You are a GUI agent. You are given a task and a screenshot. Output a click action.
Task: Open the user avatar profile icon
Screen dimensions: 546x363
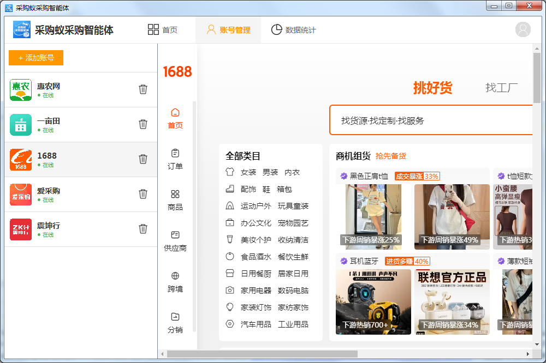(523, 29)
